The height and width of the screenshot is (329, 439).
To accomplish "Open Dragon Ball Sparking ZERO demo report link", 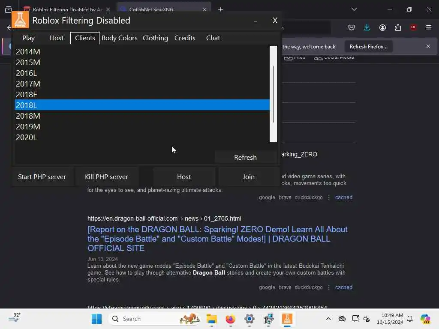I will (x=217, y=239).
